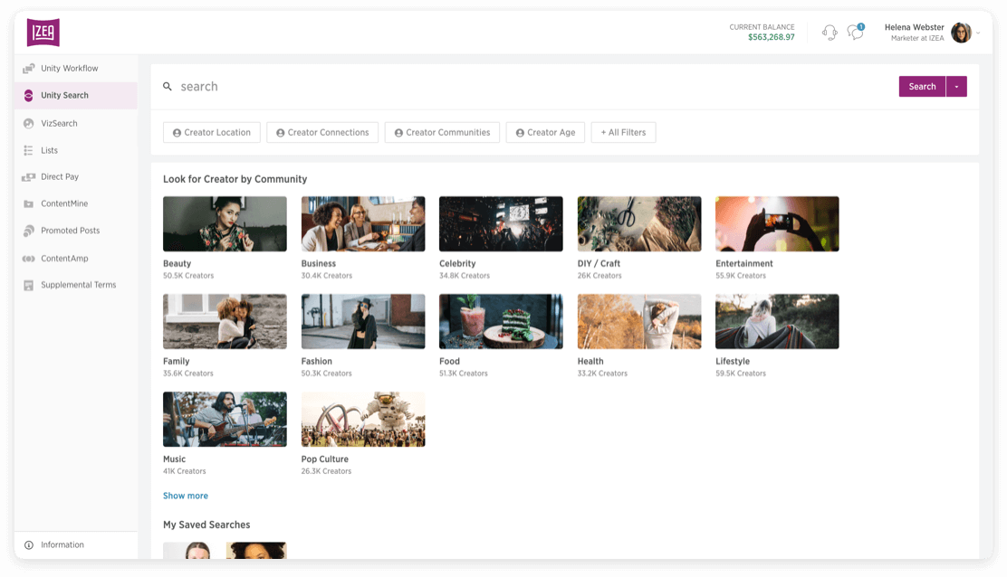Open the headset support icon
The height and width of the screenshot is (577, 1007).
pos(829,33)
